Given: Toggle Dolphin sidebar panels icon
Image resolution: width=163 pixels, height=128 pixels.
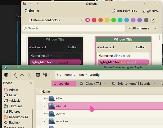Looking at the screenshot, I should (x=6, y=75).
